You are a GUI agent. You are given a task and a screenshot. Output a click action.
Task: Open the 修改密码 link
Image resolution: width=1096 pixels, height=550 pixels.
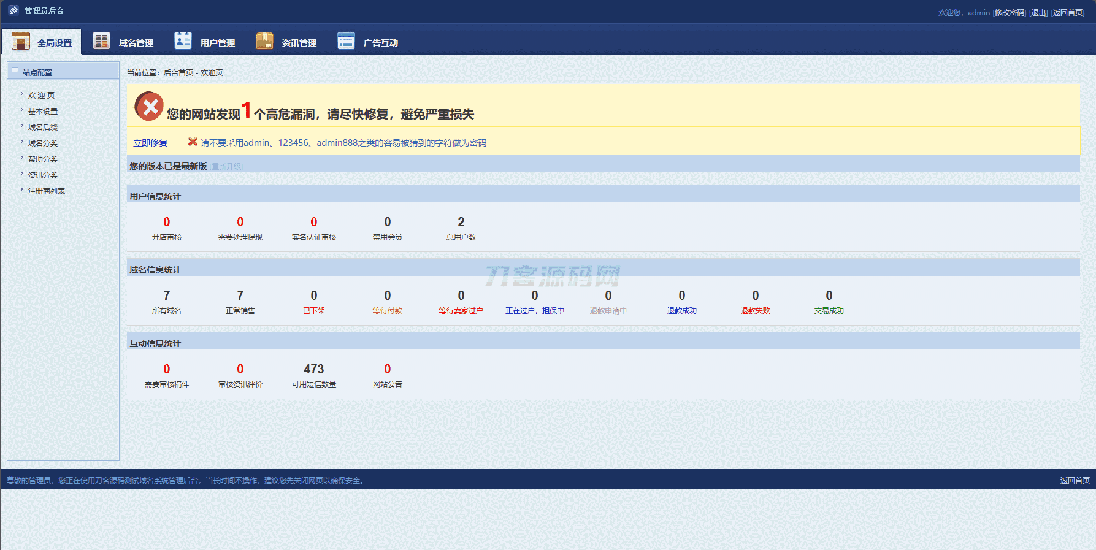pyautogui.click(x=1010, y=13)
